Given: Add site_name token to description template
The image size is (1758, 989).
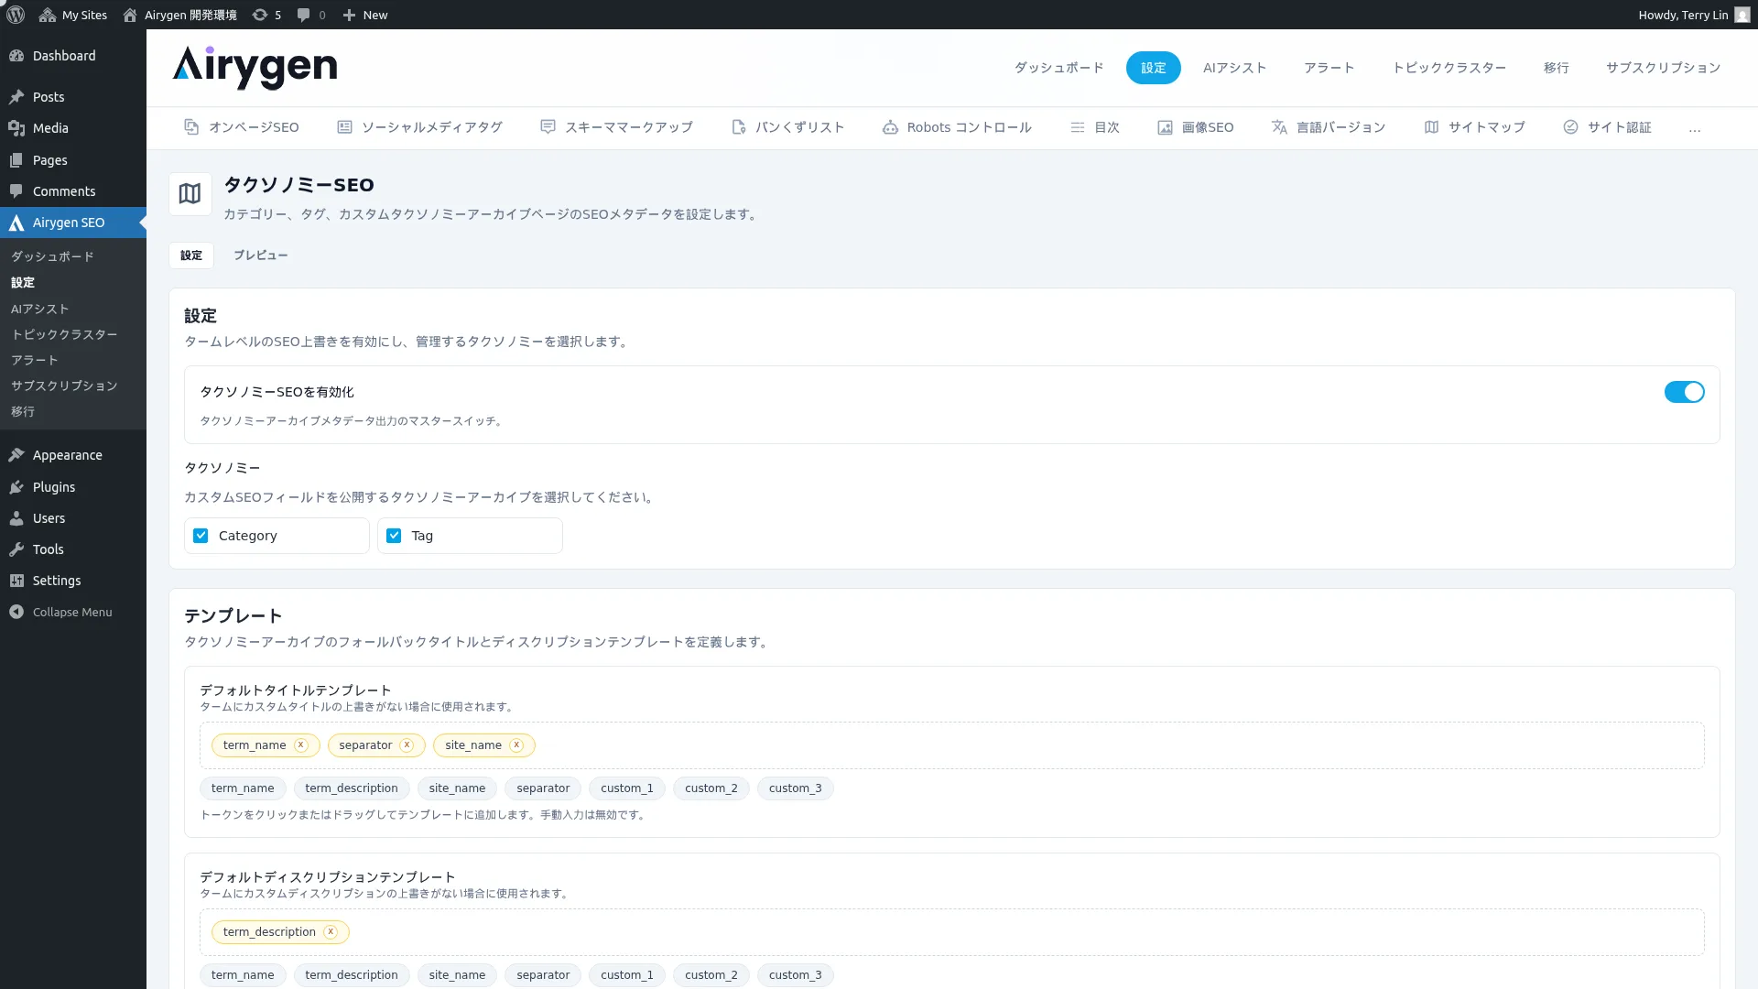Looking at the screenshot, I should point(457,975).
